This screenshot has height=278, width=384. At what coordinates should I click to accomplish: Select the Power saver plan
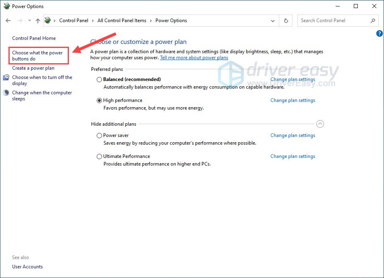(x=99, y=135)
